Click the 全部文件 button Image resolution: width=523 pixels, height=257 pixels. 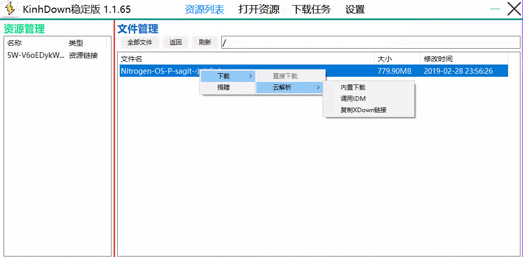140,42
